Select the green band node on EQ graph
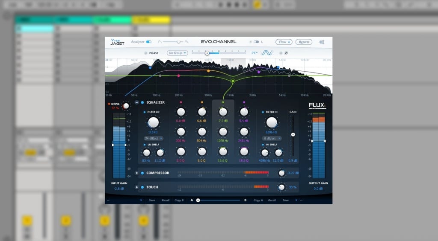 pos(233,81)
